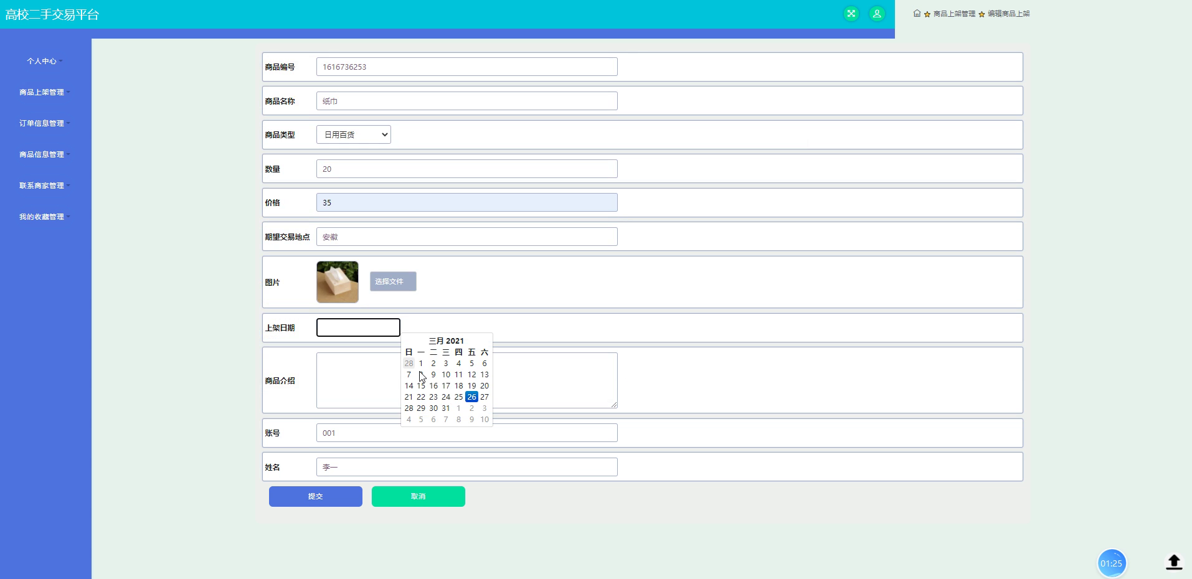The height and width of the screenshot is (579, 1192).
Task: Focus the 商品名称 input field
Action: point(467,101)
